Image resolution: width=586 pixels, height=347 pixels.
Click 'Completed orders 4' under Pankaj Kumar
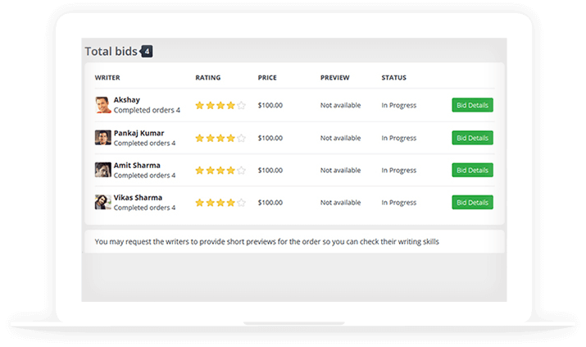pyautogui.click(x=144, y=144)
